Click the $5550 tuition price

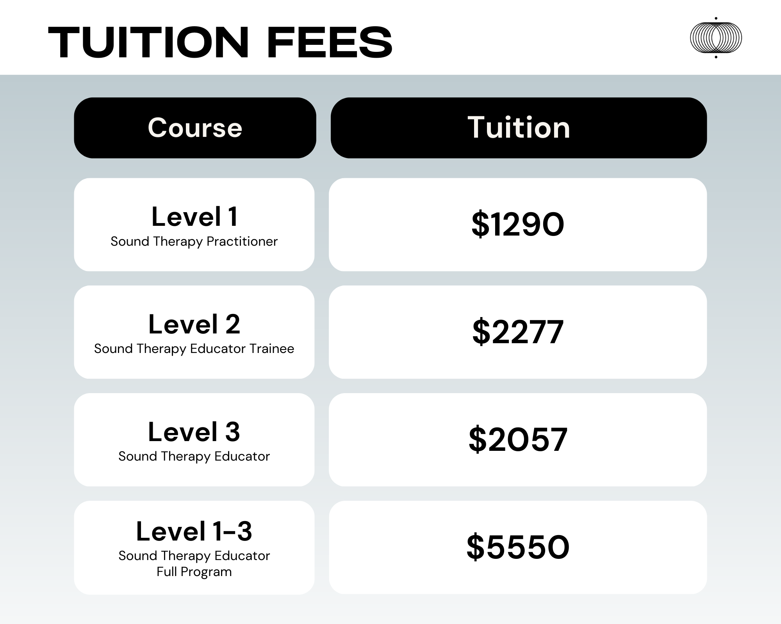point(518,547)
